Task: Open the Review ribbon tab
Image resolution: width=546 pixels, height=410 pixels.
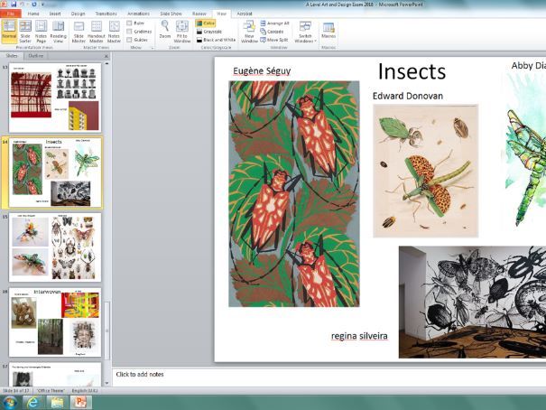Action: pyautogui.click(x=199, y=14)
